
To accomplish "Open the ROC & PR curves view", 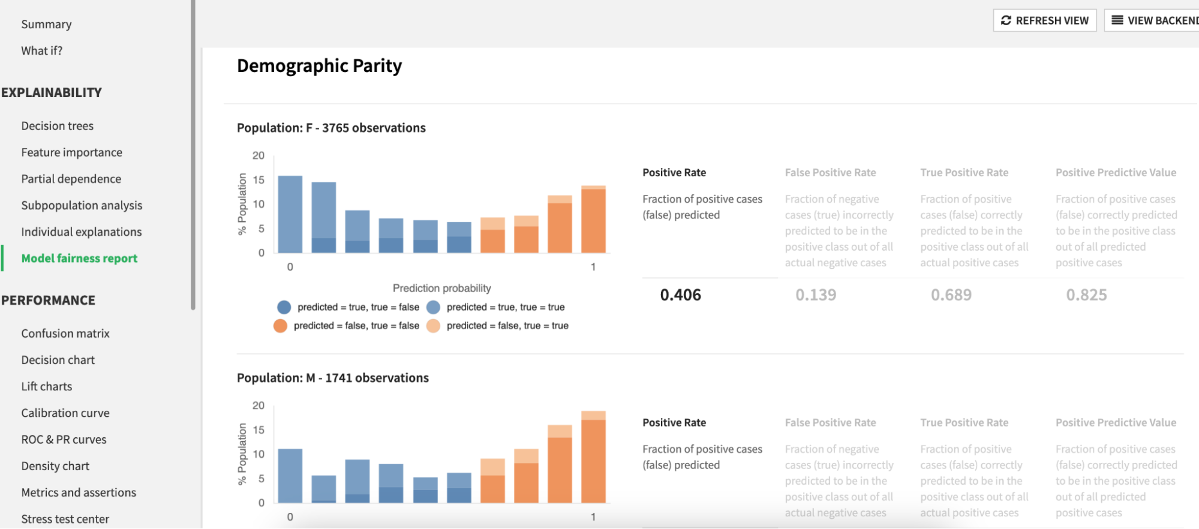I will point(64,439).
